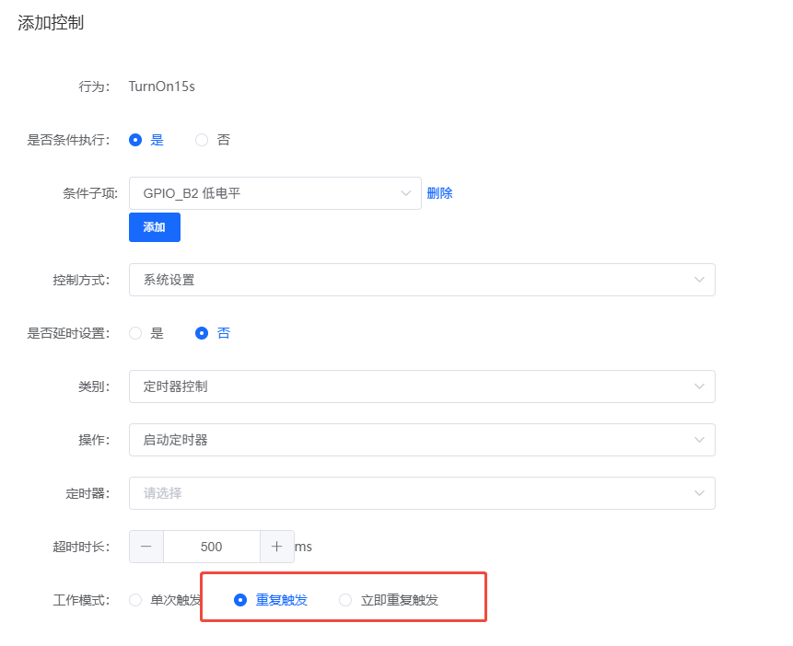The height and width of the screenshot is (646, 793).
Task: Click the 删除 link to remove condition
Action: click(x=439, y=193)
